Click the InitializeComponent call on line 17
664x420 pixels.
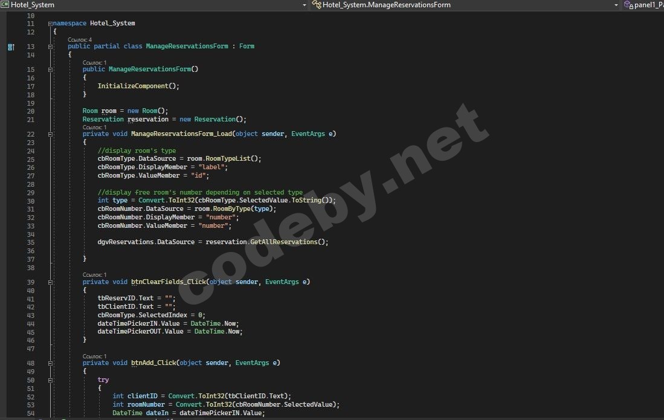tap(133, 86)
